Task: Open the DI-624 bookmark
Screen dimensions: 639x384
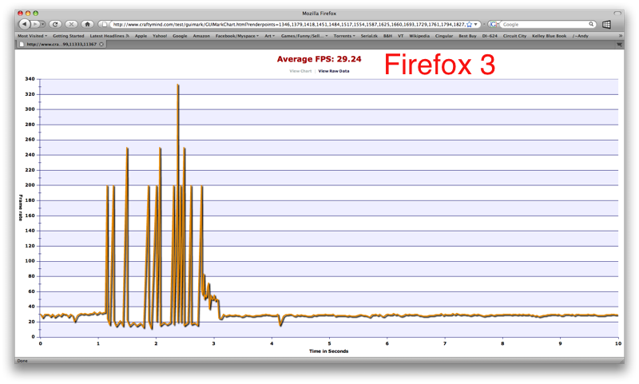Action: [x=490, y=36]
